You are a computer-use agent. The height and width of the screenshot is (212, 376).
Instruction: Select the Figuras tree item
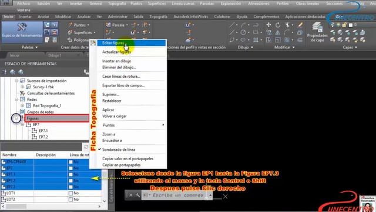pyautogui.click(x=57, y=118)
